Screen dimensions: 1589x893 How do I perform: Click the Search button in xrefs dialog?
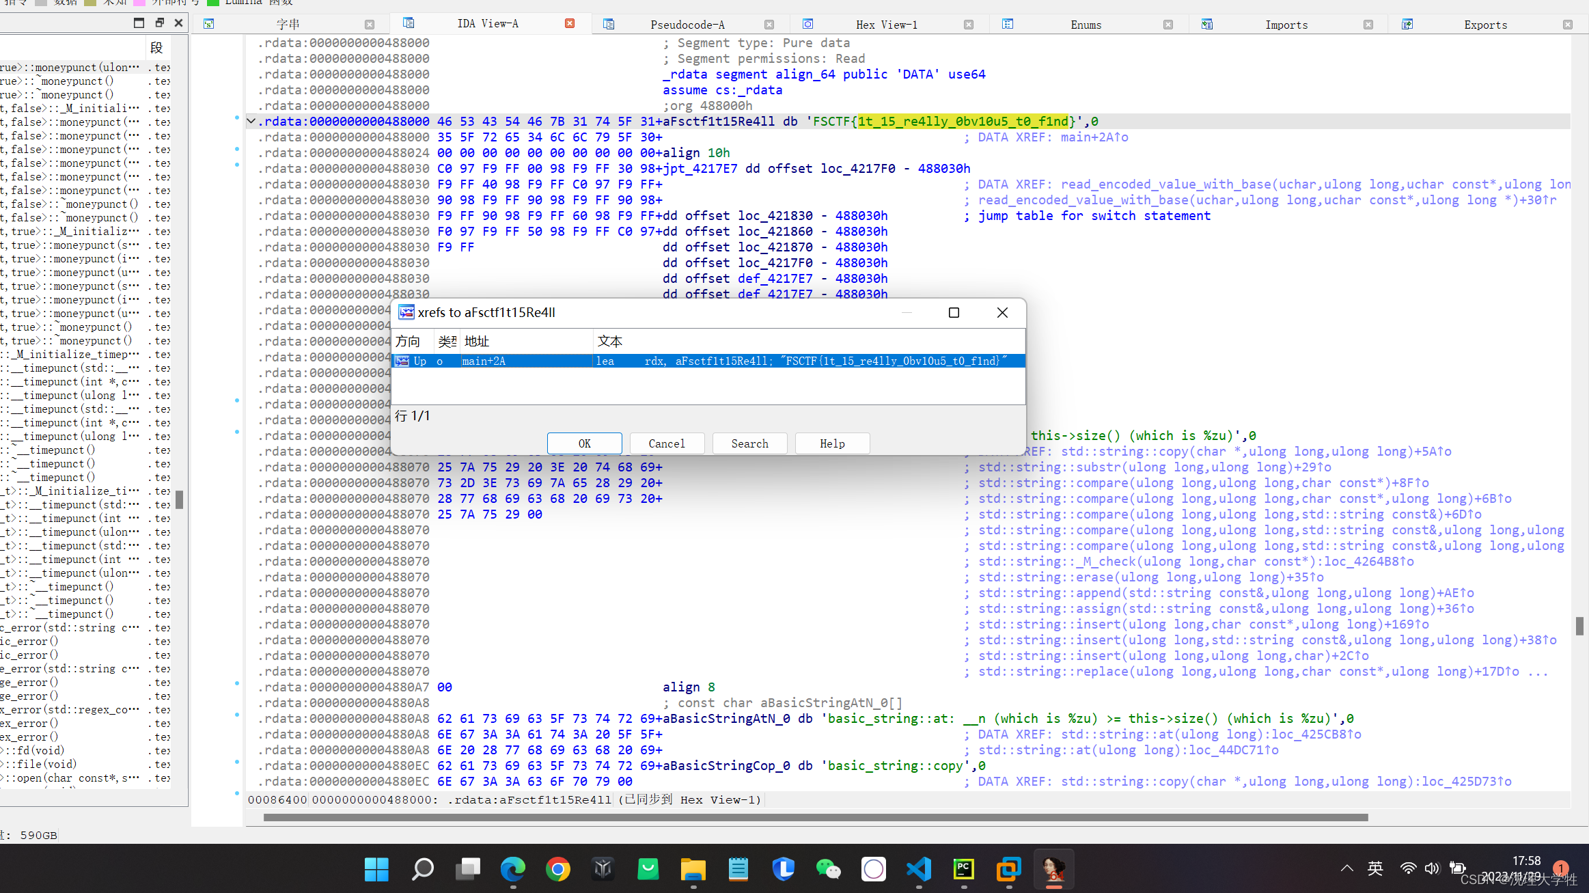749,443
